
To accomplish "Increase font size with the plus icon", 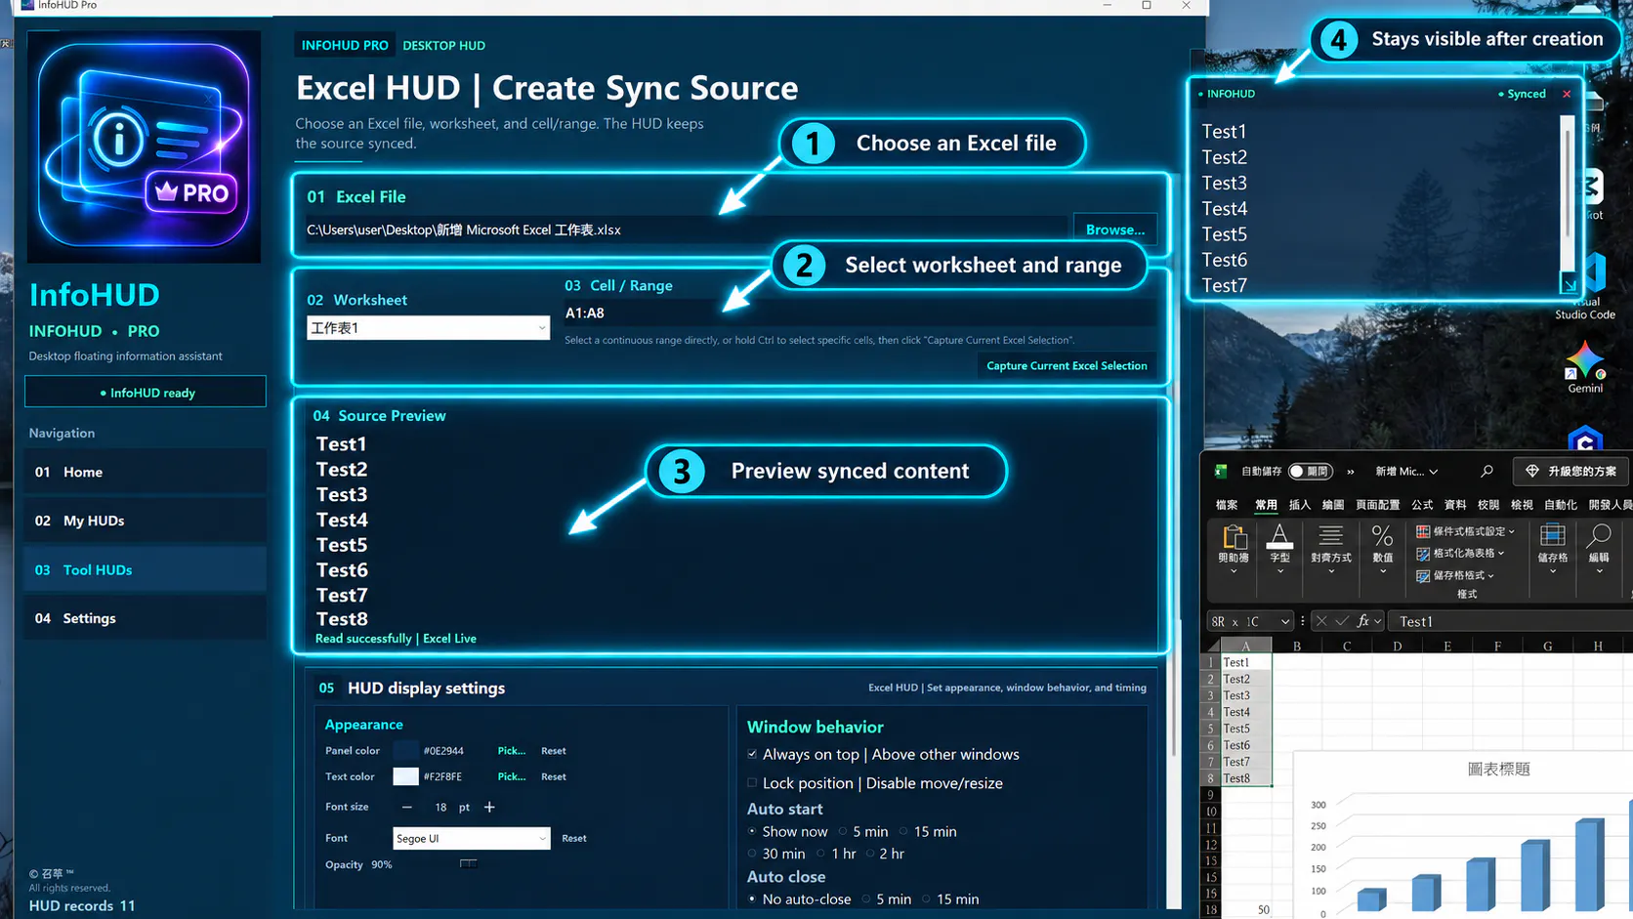I will [x=489, y=807].
